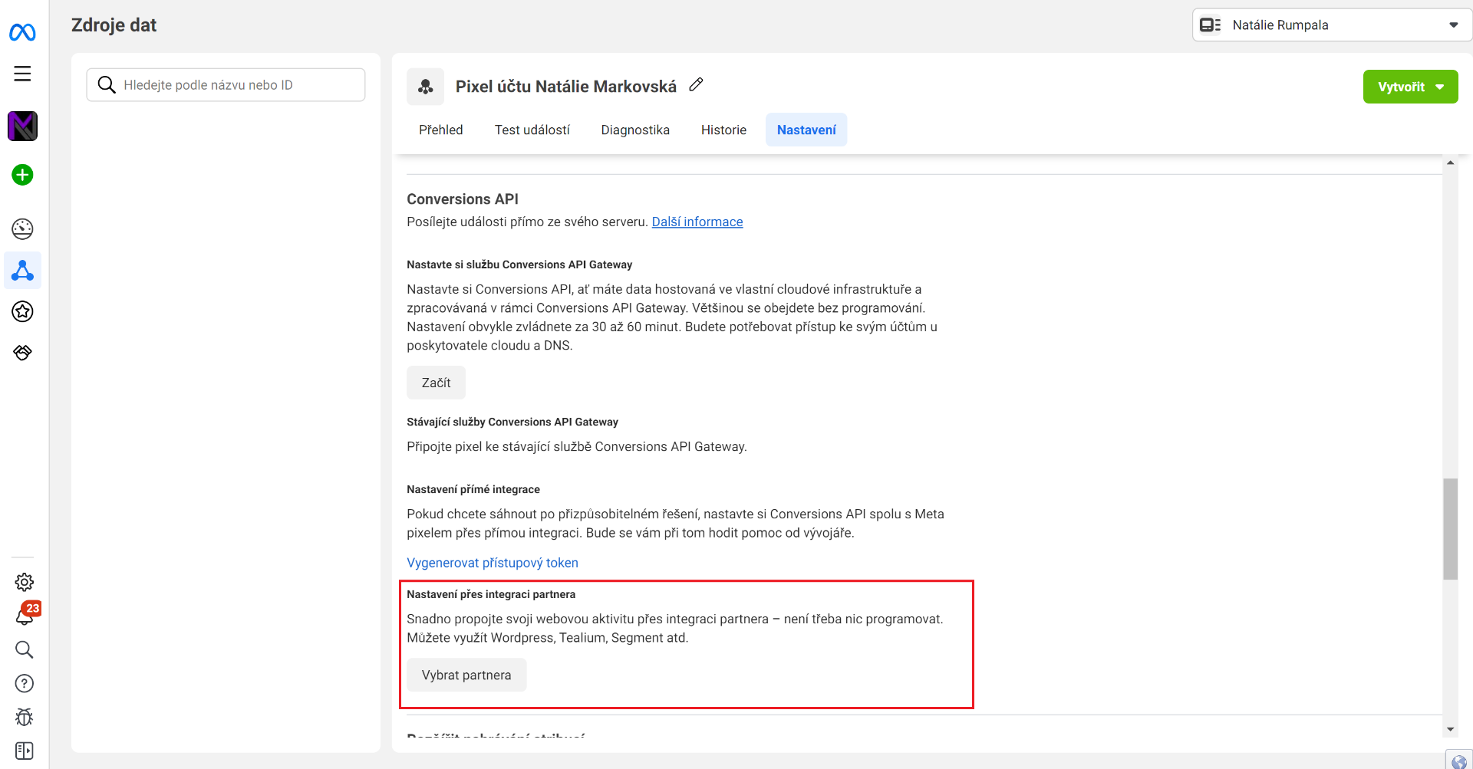Click the Meta logo icon

pos(22,32)
